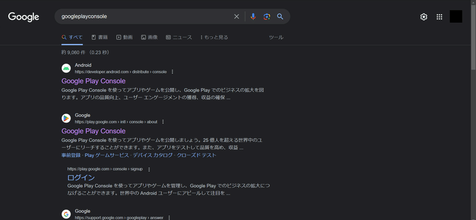Open the account profile avatar
The image size is (476, 220).
click(456, 17)
